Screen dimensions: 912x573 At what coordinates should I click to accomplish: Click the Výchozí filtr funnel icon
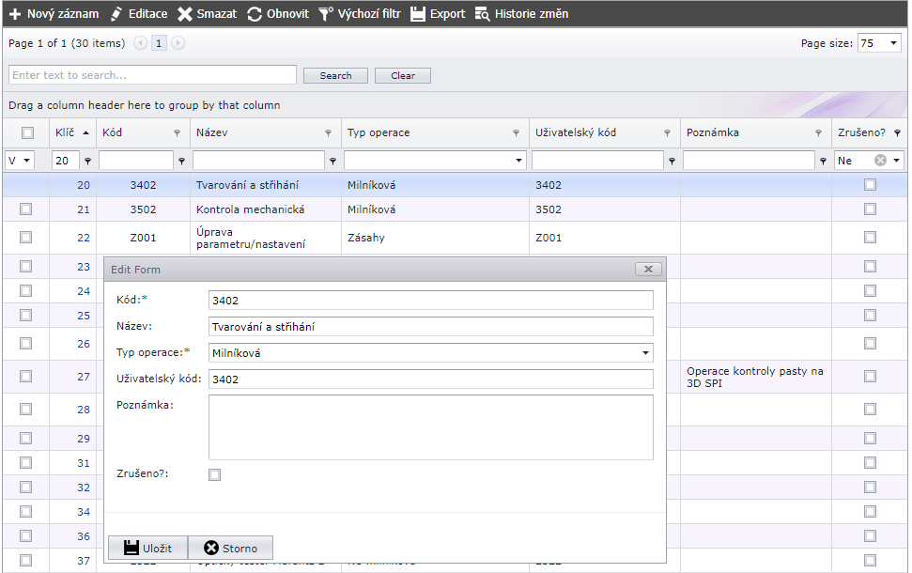(x=325, y=14)
